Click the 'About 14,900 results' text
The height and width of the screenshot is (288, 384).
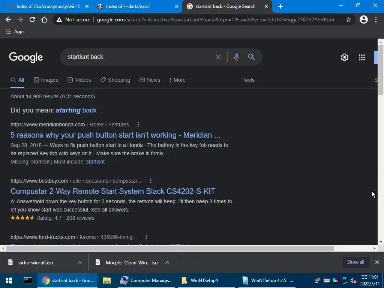pyautogui.click(x=52, y=96)
